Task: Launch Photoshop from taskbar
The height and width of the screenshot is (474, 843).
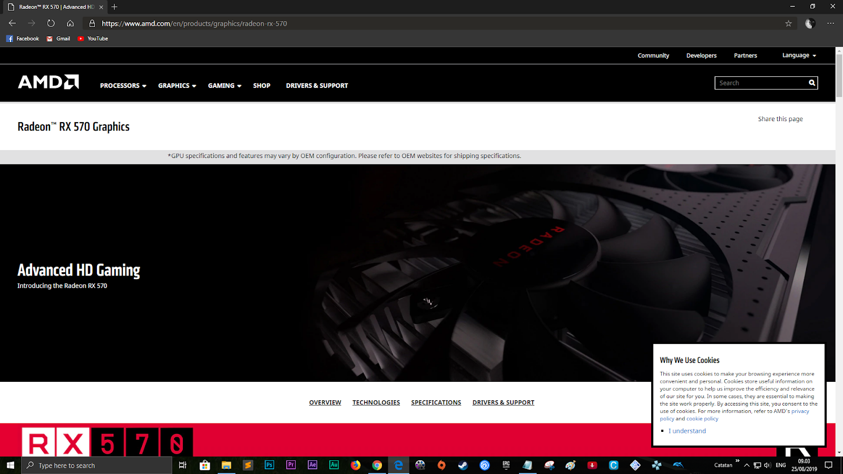Action: click(x=269, y=465)
